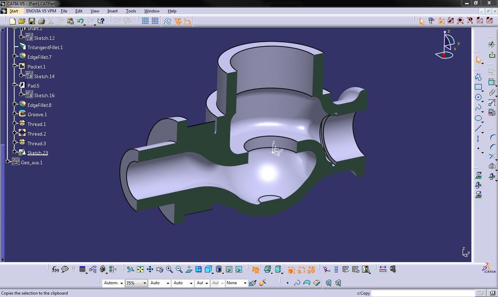
Task: Toggle Construction/Standard Element mode
Action: coord(167,21)
